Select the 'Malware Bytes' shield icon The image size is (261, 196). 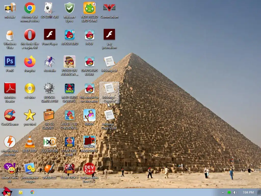point(69,8)
